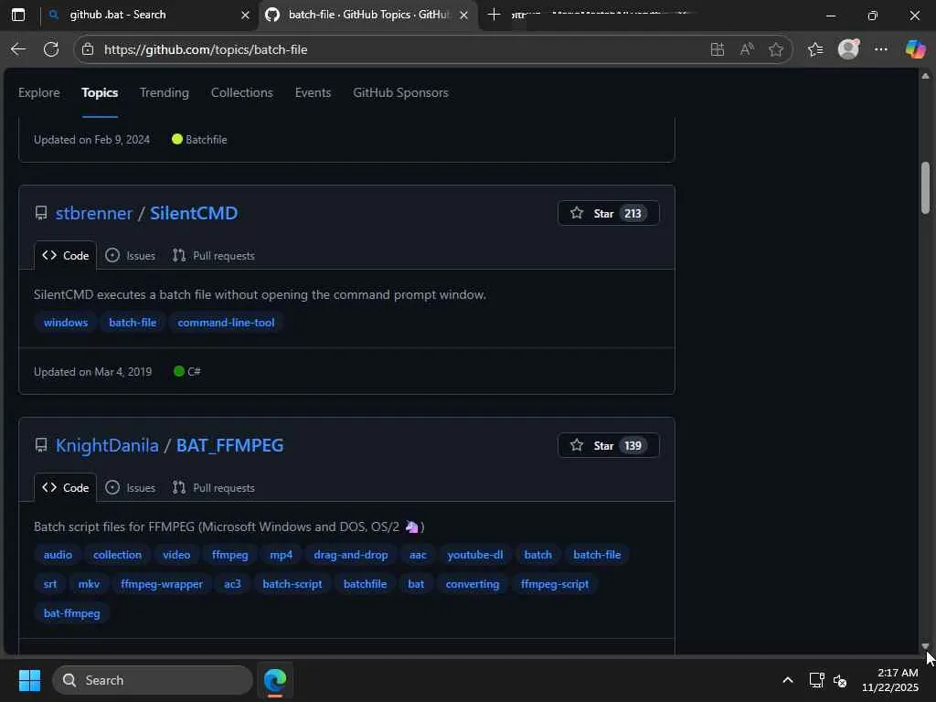Add page to favorites star icon

pyautogui.click(x=776, y=49)
